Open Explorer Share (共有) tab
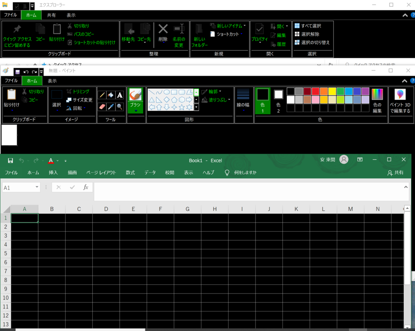Viewport: 415px width, 331px height. click(x=52, y=15)
